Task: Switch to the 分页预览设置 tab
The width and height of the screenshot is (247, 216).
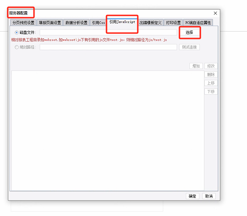Action: coord(23,23)
